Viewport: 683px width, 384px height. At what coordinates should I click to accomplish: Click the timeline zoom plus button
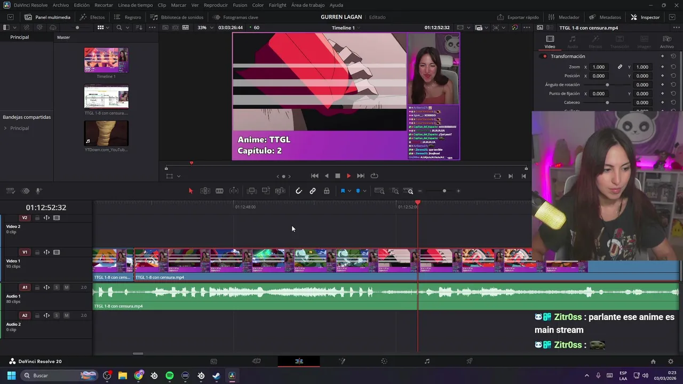(458, 191)
